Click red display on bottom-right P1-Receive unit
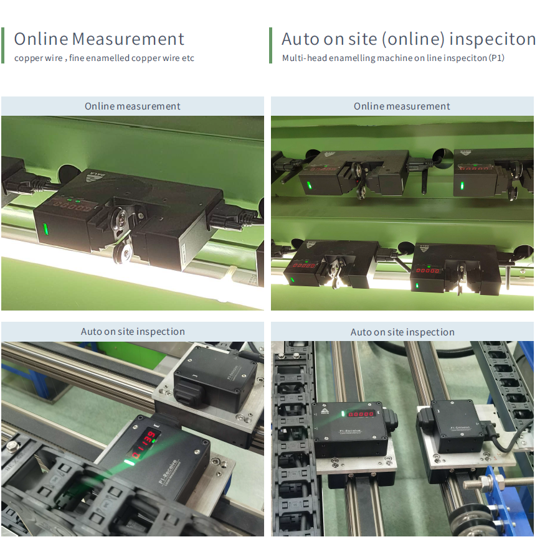 361,414
